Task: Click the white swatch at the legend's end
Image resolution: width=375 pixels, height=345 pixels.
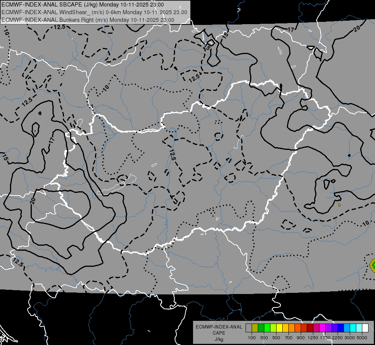Action: (x=365, y=328)
